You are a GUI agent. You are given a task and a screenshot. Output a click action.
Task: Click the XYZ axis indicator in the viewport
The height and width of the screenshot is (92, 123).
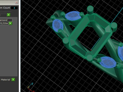click(x=31, y=87)
